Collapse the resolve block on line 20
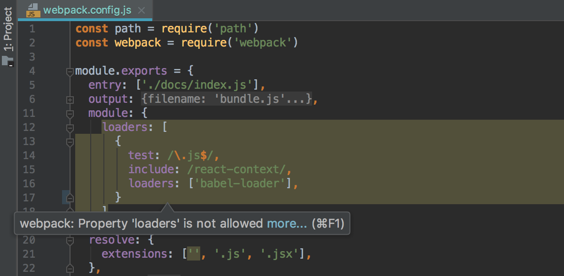564x276 pixels. (70, 240)
